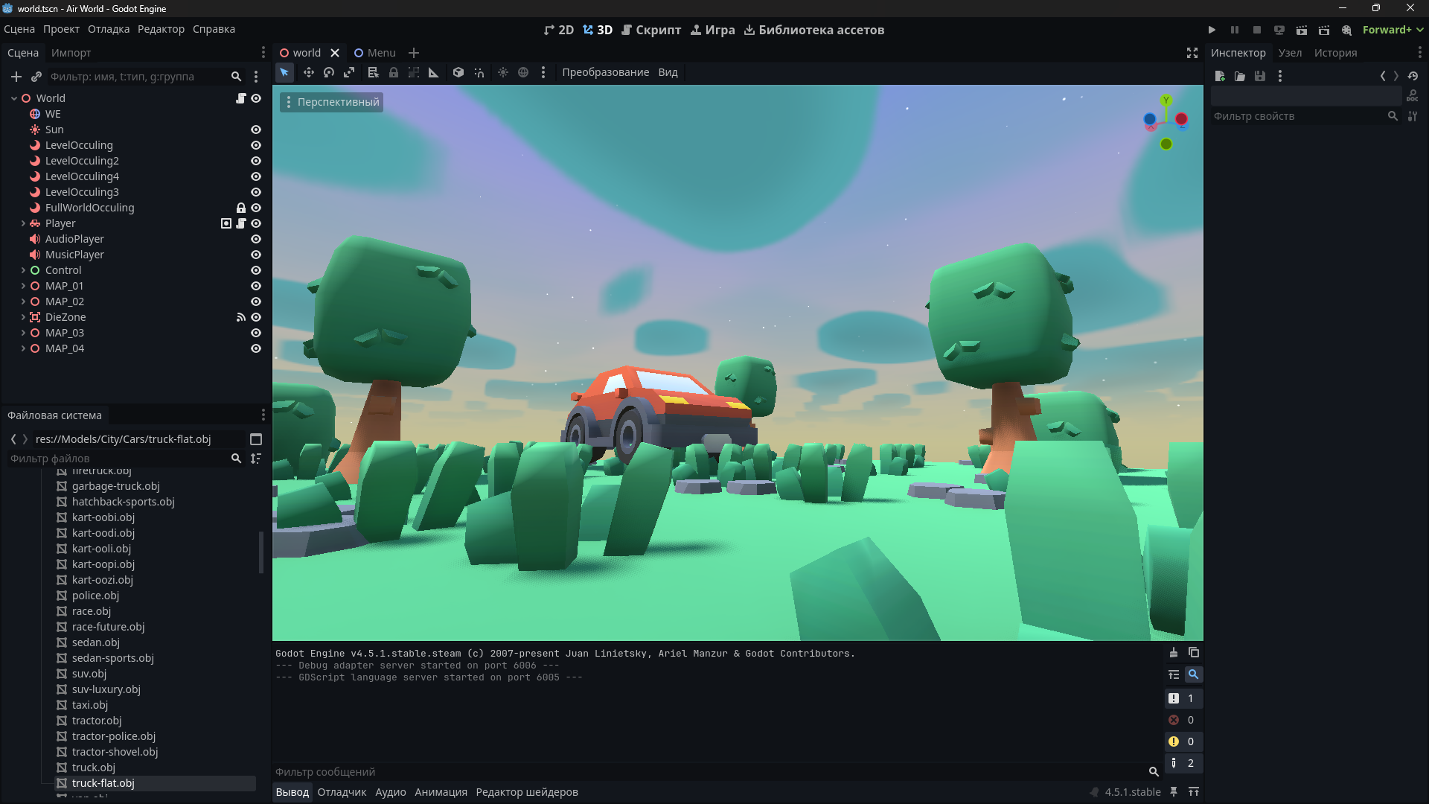Image resolution: width=1429 pixels, height=804 pixels.
Task: Select the Rotate mode tool
Action: point(328,72)
